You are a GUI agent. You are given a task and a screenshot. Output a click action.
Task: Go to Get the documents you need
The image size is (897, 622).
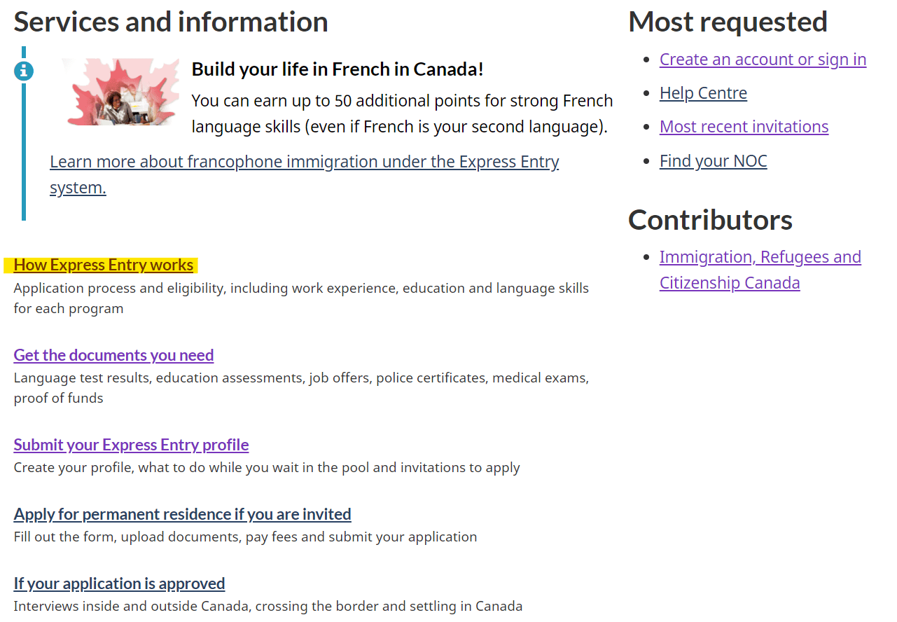coord(113,355)
